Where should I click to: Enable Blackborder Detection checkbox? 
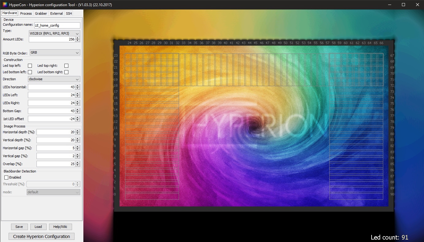[6, 177]
